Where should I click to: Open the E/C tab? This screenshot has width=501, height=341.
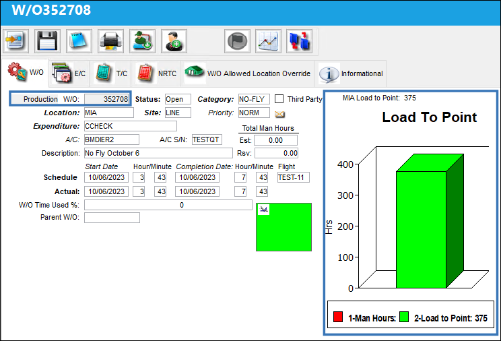tap(69, 73)
